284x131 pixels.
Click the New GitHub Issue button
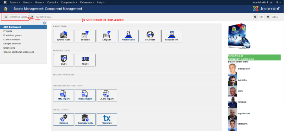coord(42,17)
